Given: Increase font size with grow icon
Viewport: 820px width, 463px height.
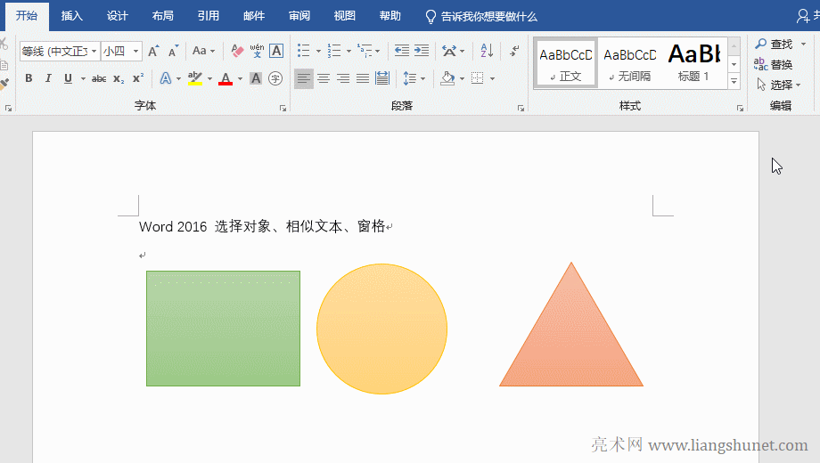Looking at the screenshot, I should (x=153, y=52).
